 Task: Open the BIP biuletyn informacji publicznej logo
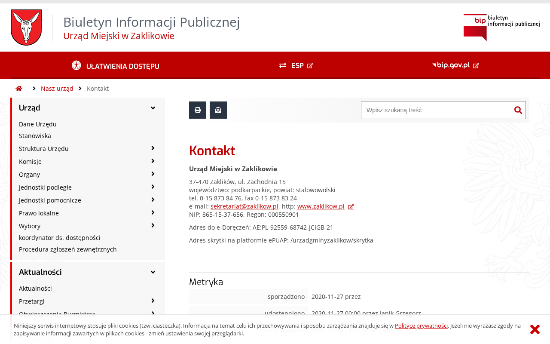[501, 28]
